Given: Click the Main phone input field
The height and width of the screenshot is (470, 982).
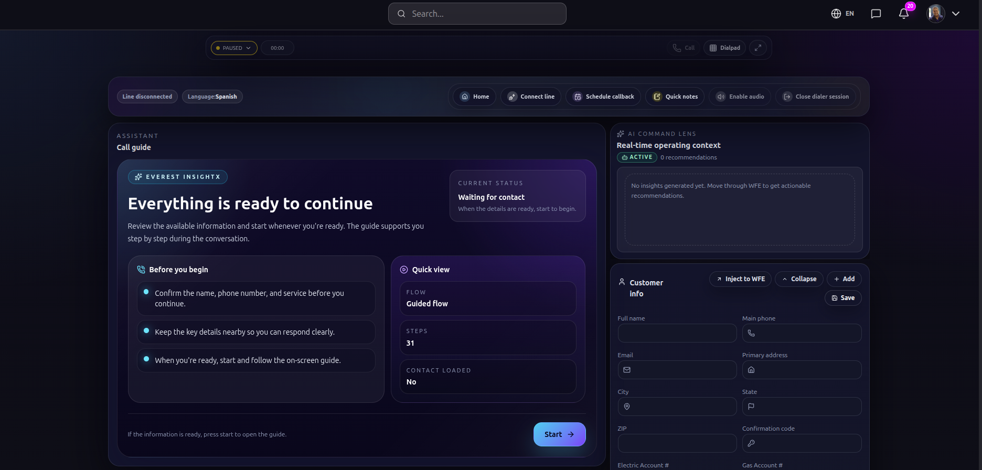Looking at the screenshot, I should (x=802, y=333).
